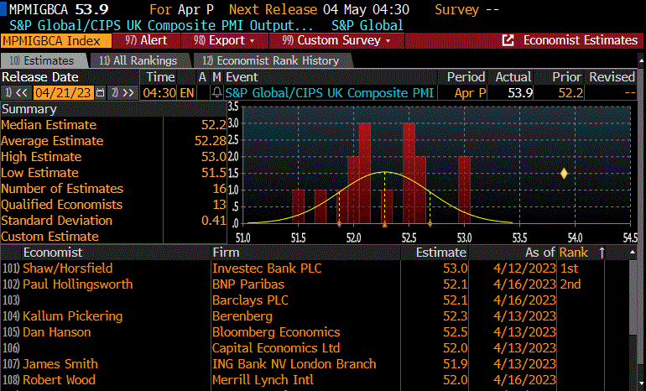Click the Standard Deviation value 0.41
Screen dimensions: 646x391
click(213, 221)
